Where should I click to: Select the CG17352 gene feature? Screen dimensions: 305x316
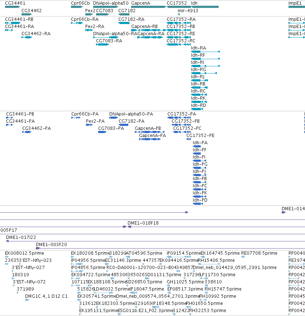pyautogui.click(x=179, y=7)
